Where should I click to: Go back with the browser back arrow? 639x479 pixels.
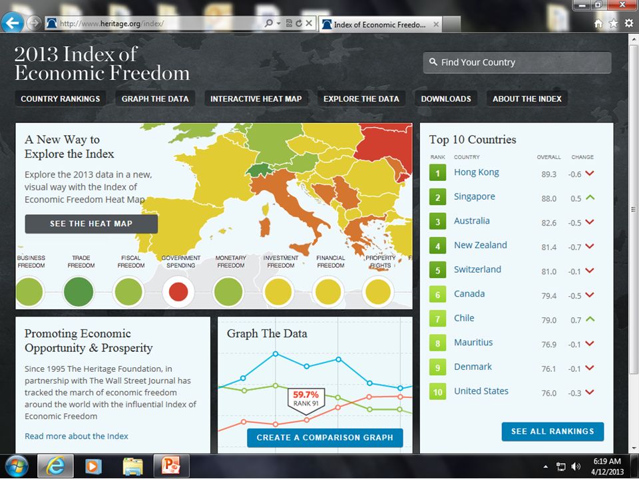(12, 23)
